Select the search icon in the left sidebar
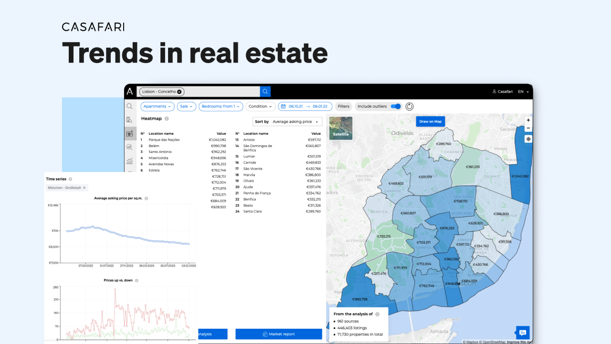The width and height of the screenshot is (611, 344). coord(129,106)
